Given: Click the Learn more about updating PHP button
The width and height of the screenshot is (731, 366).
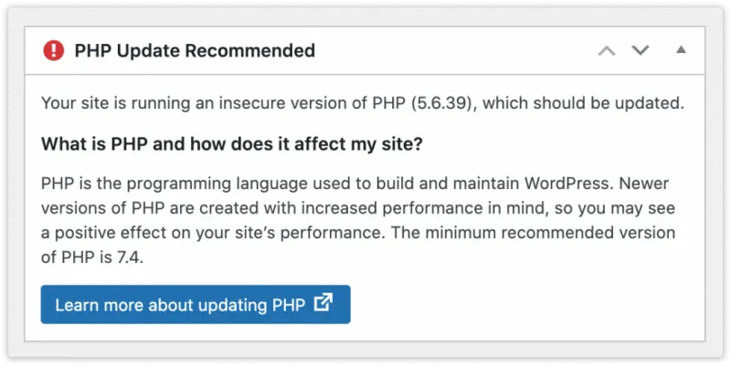Looking at the screenshot, I should click(x=195, y=304).
